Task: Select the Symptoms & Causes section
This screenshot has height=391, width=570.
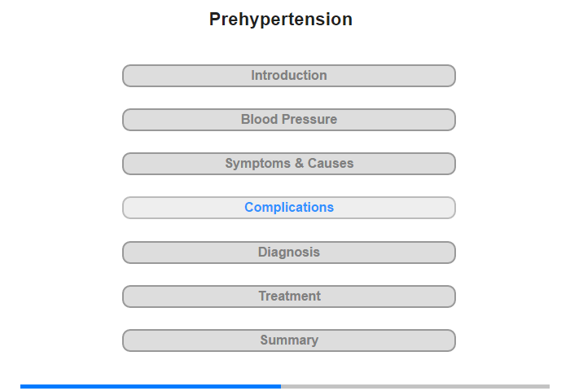Action: (x=289, y=164)
